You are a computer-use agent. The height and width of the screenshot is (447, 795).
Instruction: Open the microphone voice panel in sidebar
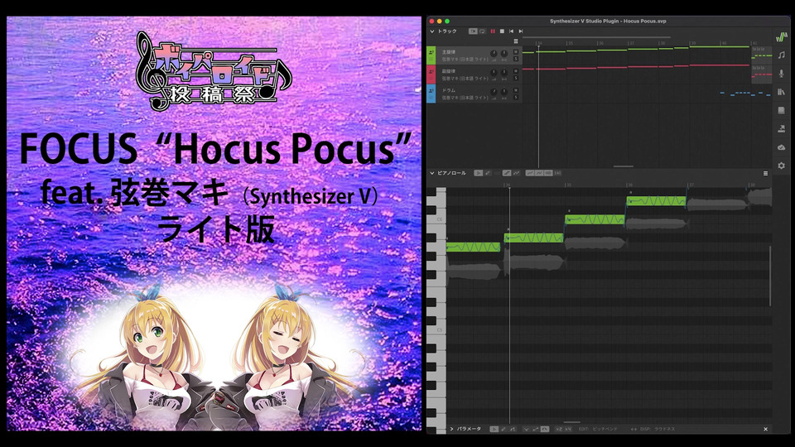click(x=781, y=74)
